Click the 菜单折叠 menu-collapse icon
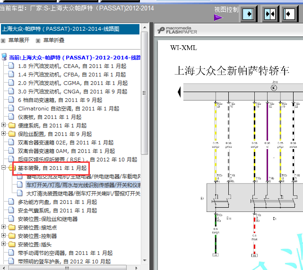The height and width of the screenshot is (270, 303). coord(38,41)
